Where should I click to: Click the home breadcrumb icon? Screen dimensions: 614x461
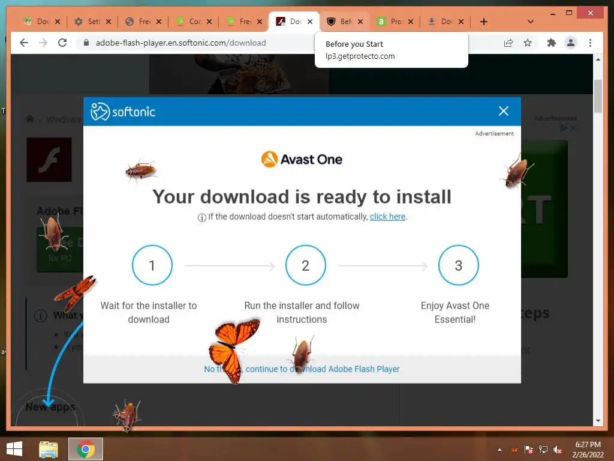pyautogui.click(x=30, y=119)
